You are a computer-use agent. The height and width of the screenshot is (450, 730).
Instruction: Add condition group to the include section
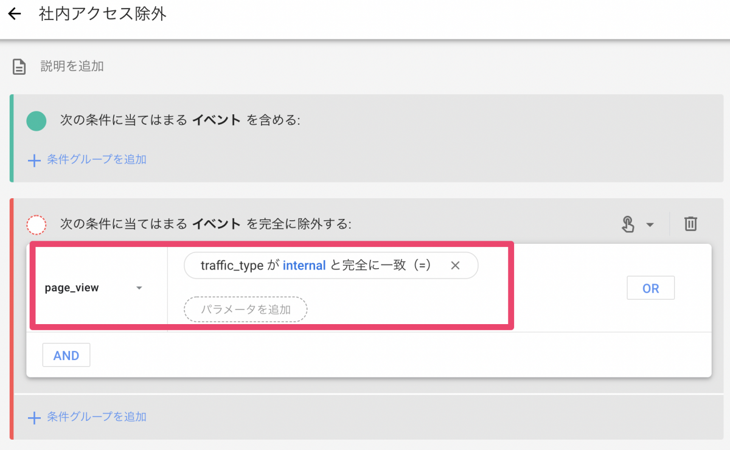[96, 160]
